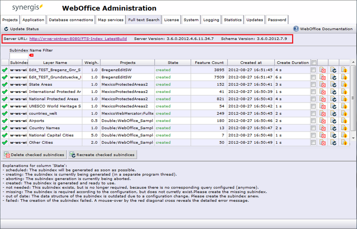
Task: Switch to the Database connections tab
Action: pyautogui.click(x=71, y=20)
